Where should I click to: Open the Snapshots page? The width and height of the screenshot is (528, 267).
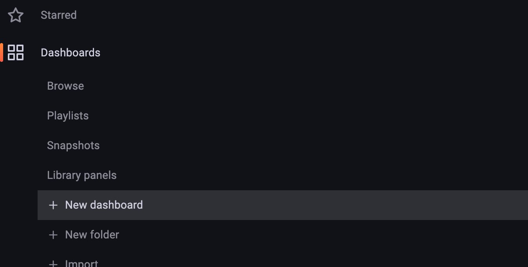pyautogui.click(x=73, y=146)
